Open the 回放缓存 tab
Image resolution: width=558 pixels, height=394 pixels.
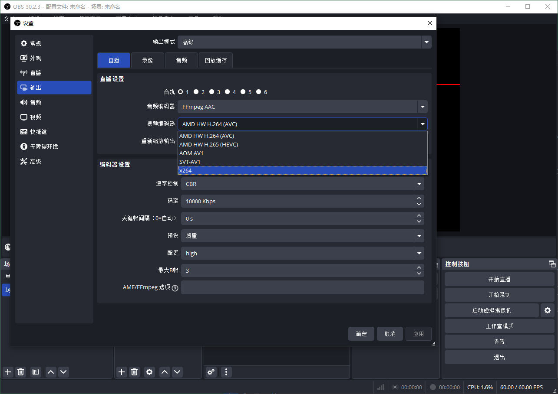point(216,60)
